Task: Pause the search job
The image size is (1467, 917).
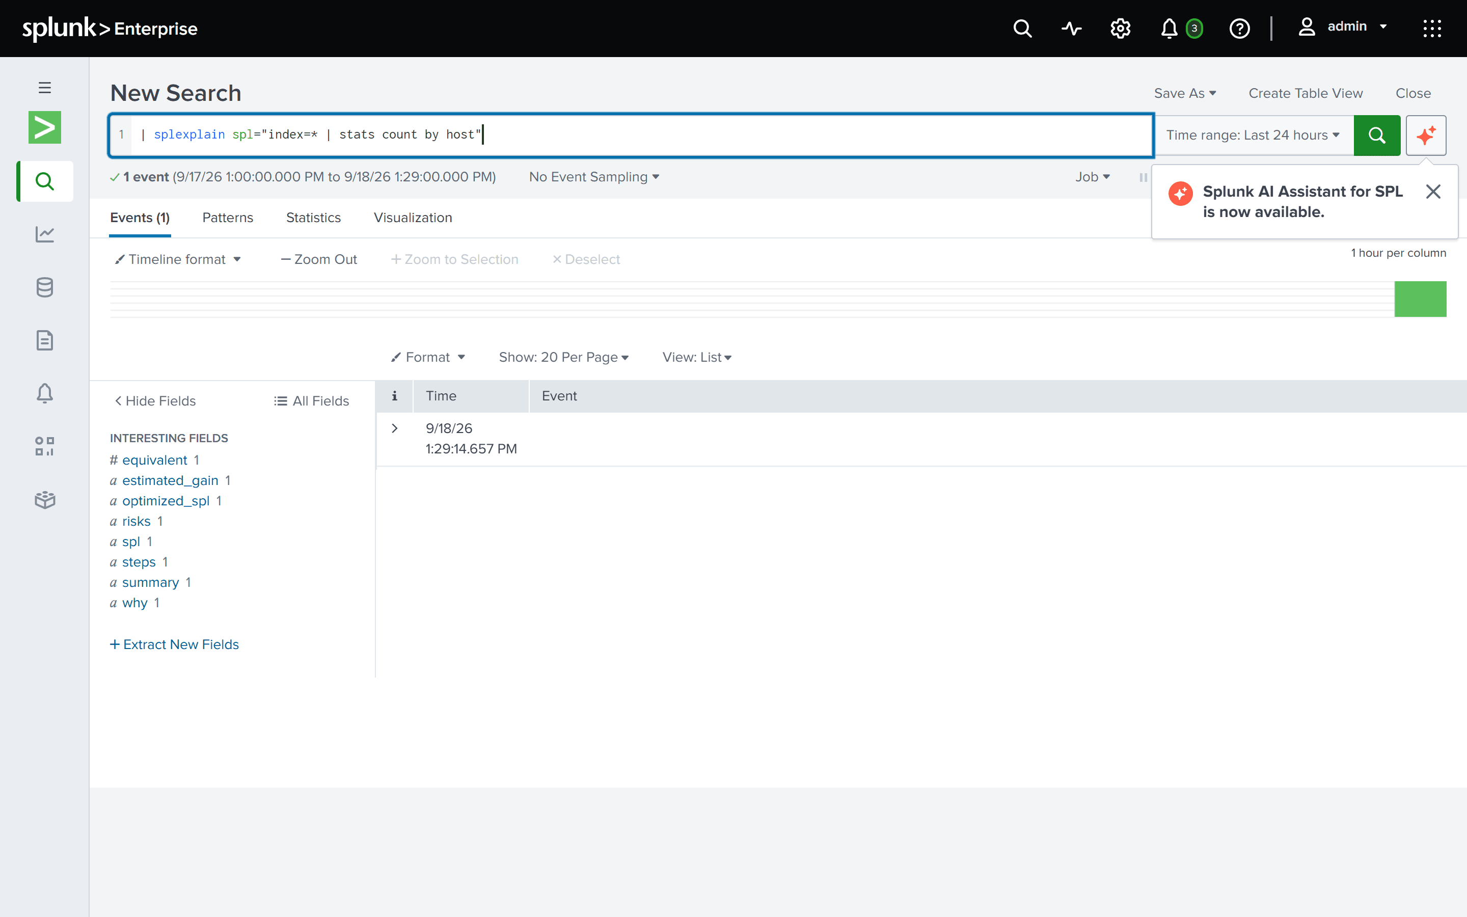Action: (x=1143, y=178)
